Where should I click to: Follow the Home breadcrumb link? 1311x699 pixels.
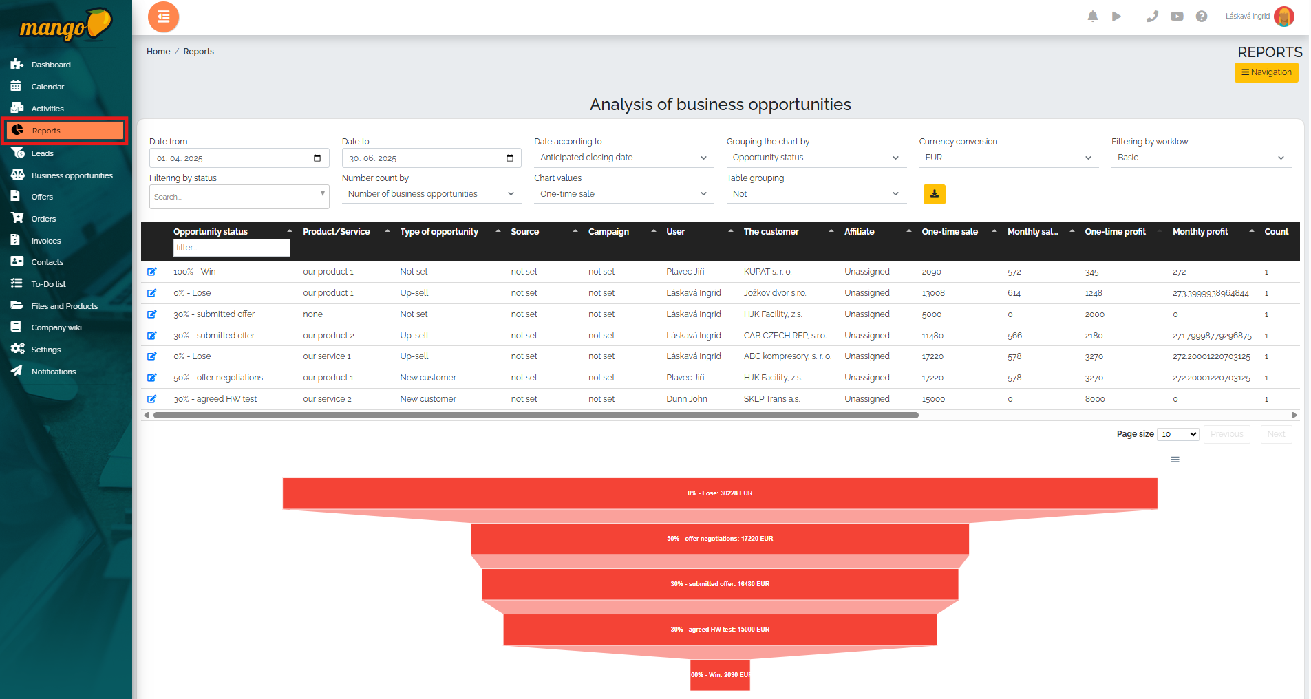pos(158,52)
